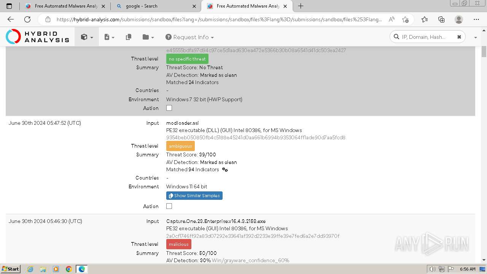Expand the folder dropdown in navbar

(148, 37)
